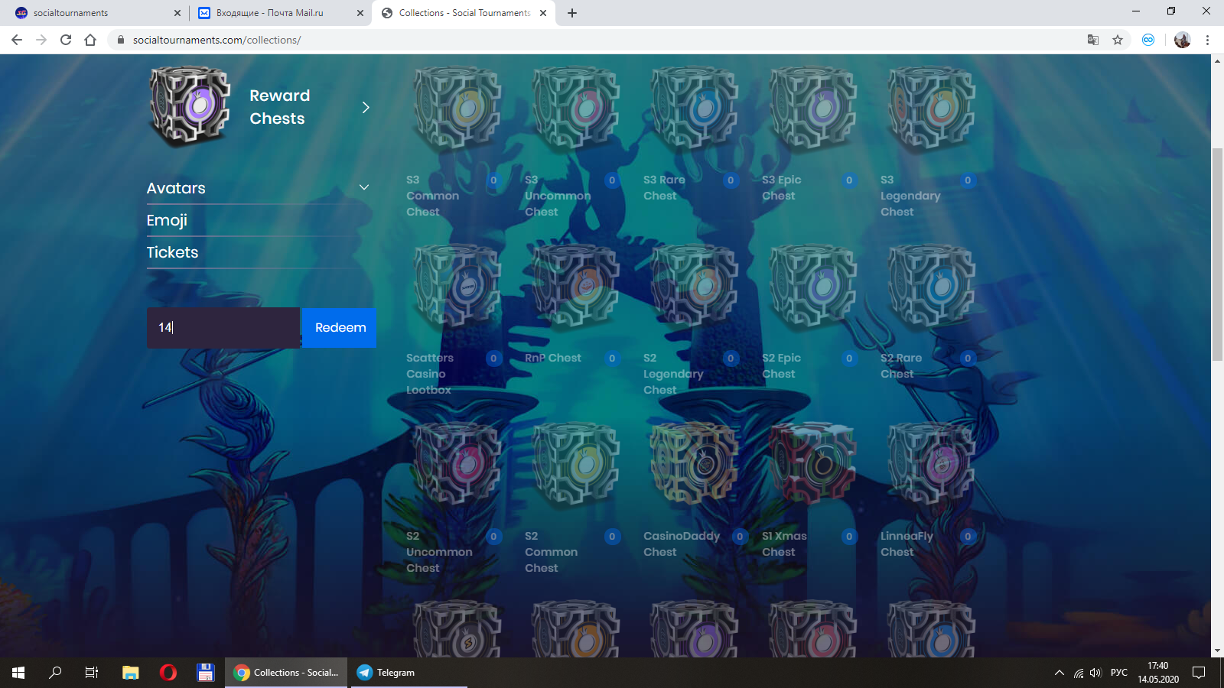The width and height of the screenshot is (1224, 688).
Task: Click the Reward Chests heading
Action: 279,107
